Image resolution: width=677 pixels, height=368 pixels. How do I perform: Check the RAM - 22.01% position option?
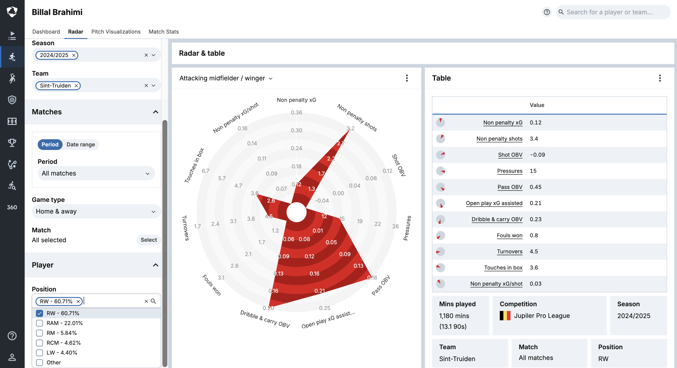[39, 323]
